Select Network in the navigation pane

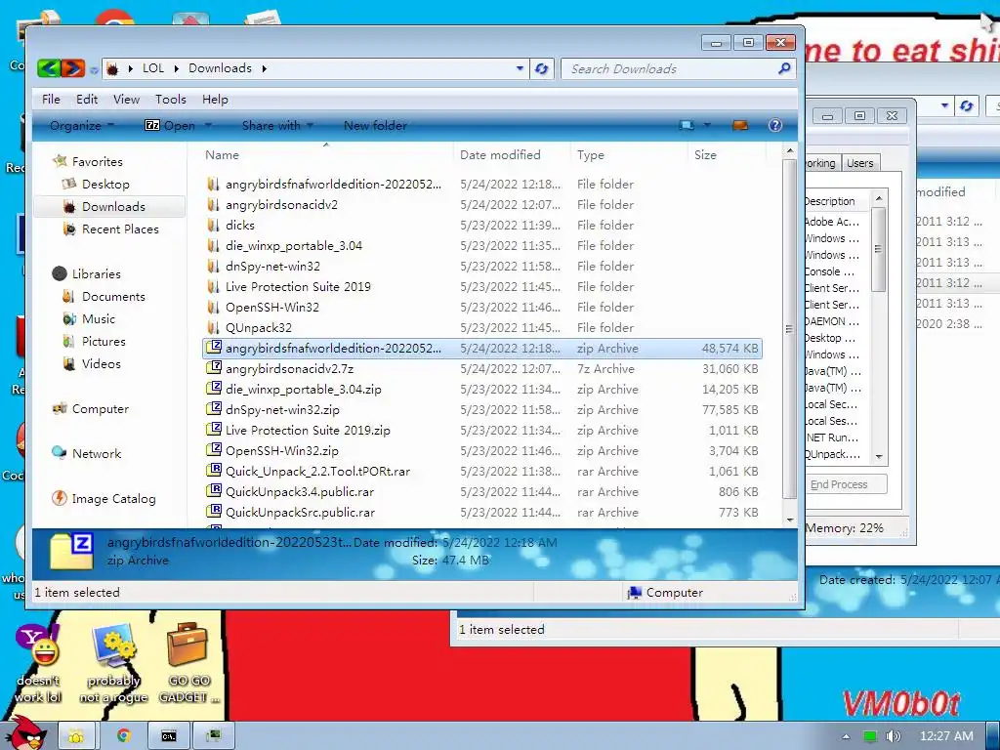[97, 453]
